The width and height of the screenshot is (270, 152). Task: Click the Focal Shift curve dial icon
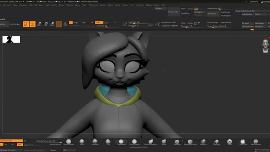coord(124,24)
